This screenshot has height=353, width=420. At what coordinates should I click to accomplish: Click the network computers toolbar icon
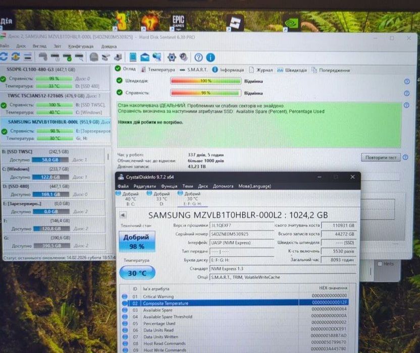(x=157, y=57)
